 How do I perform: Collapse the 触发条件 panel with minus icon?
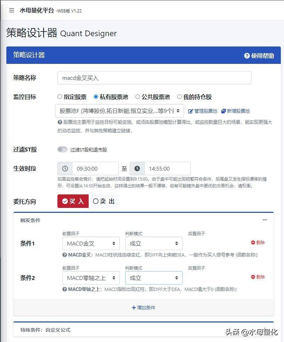(265, 220)
